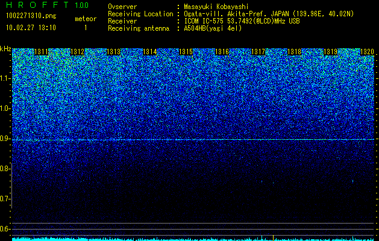379x241 pixels.
Task: Click the 1.0 kHz axis label
Action: [5, 108]
